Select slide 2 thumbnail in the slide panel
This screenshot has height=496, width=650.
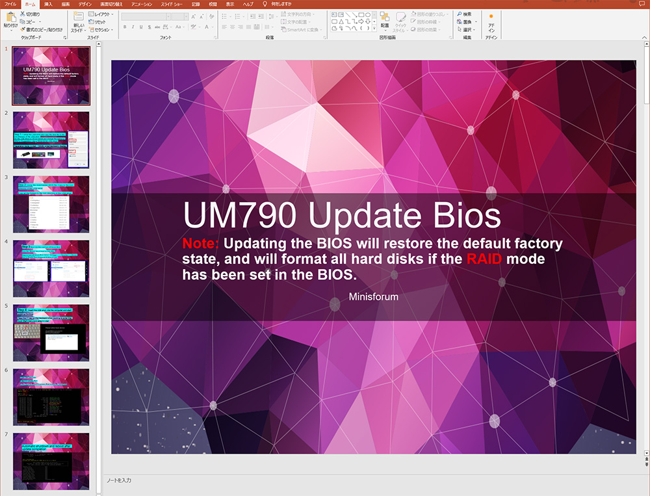51,140
